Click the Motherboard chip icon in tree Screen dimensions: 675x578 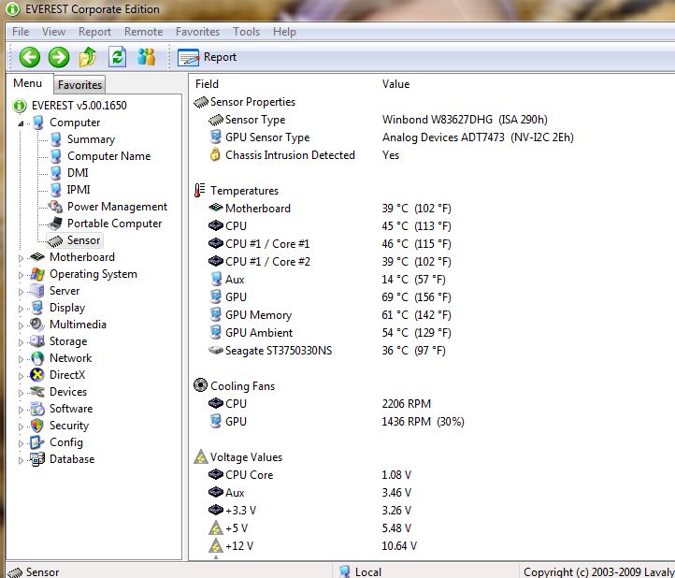click(x=37, y=257)
